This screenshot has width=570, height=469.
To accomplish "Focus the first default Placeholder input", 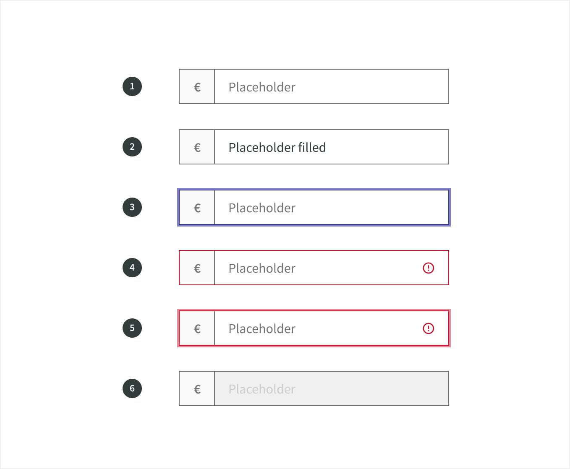I will [x=332, y=86].
